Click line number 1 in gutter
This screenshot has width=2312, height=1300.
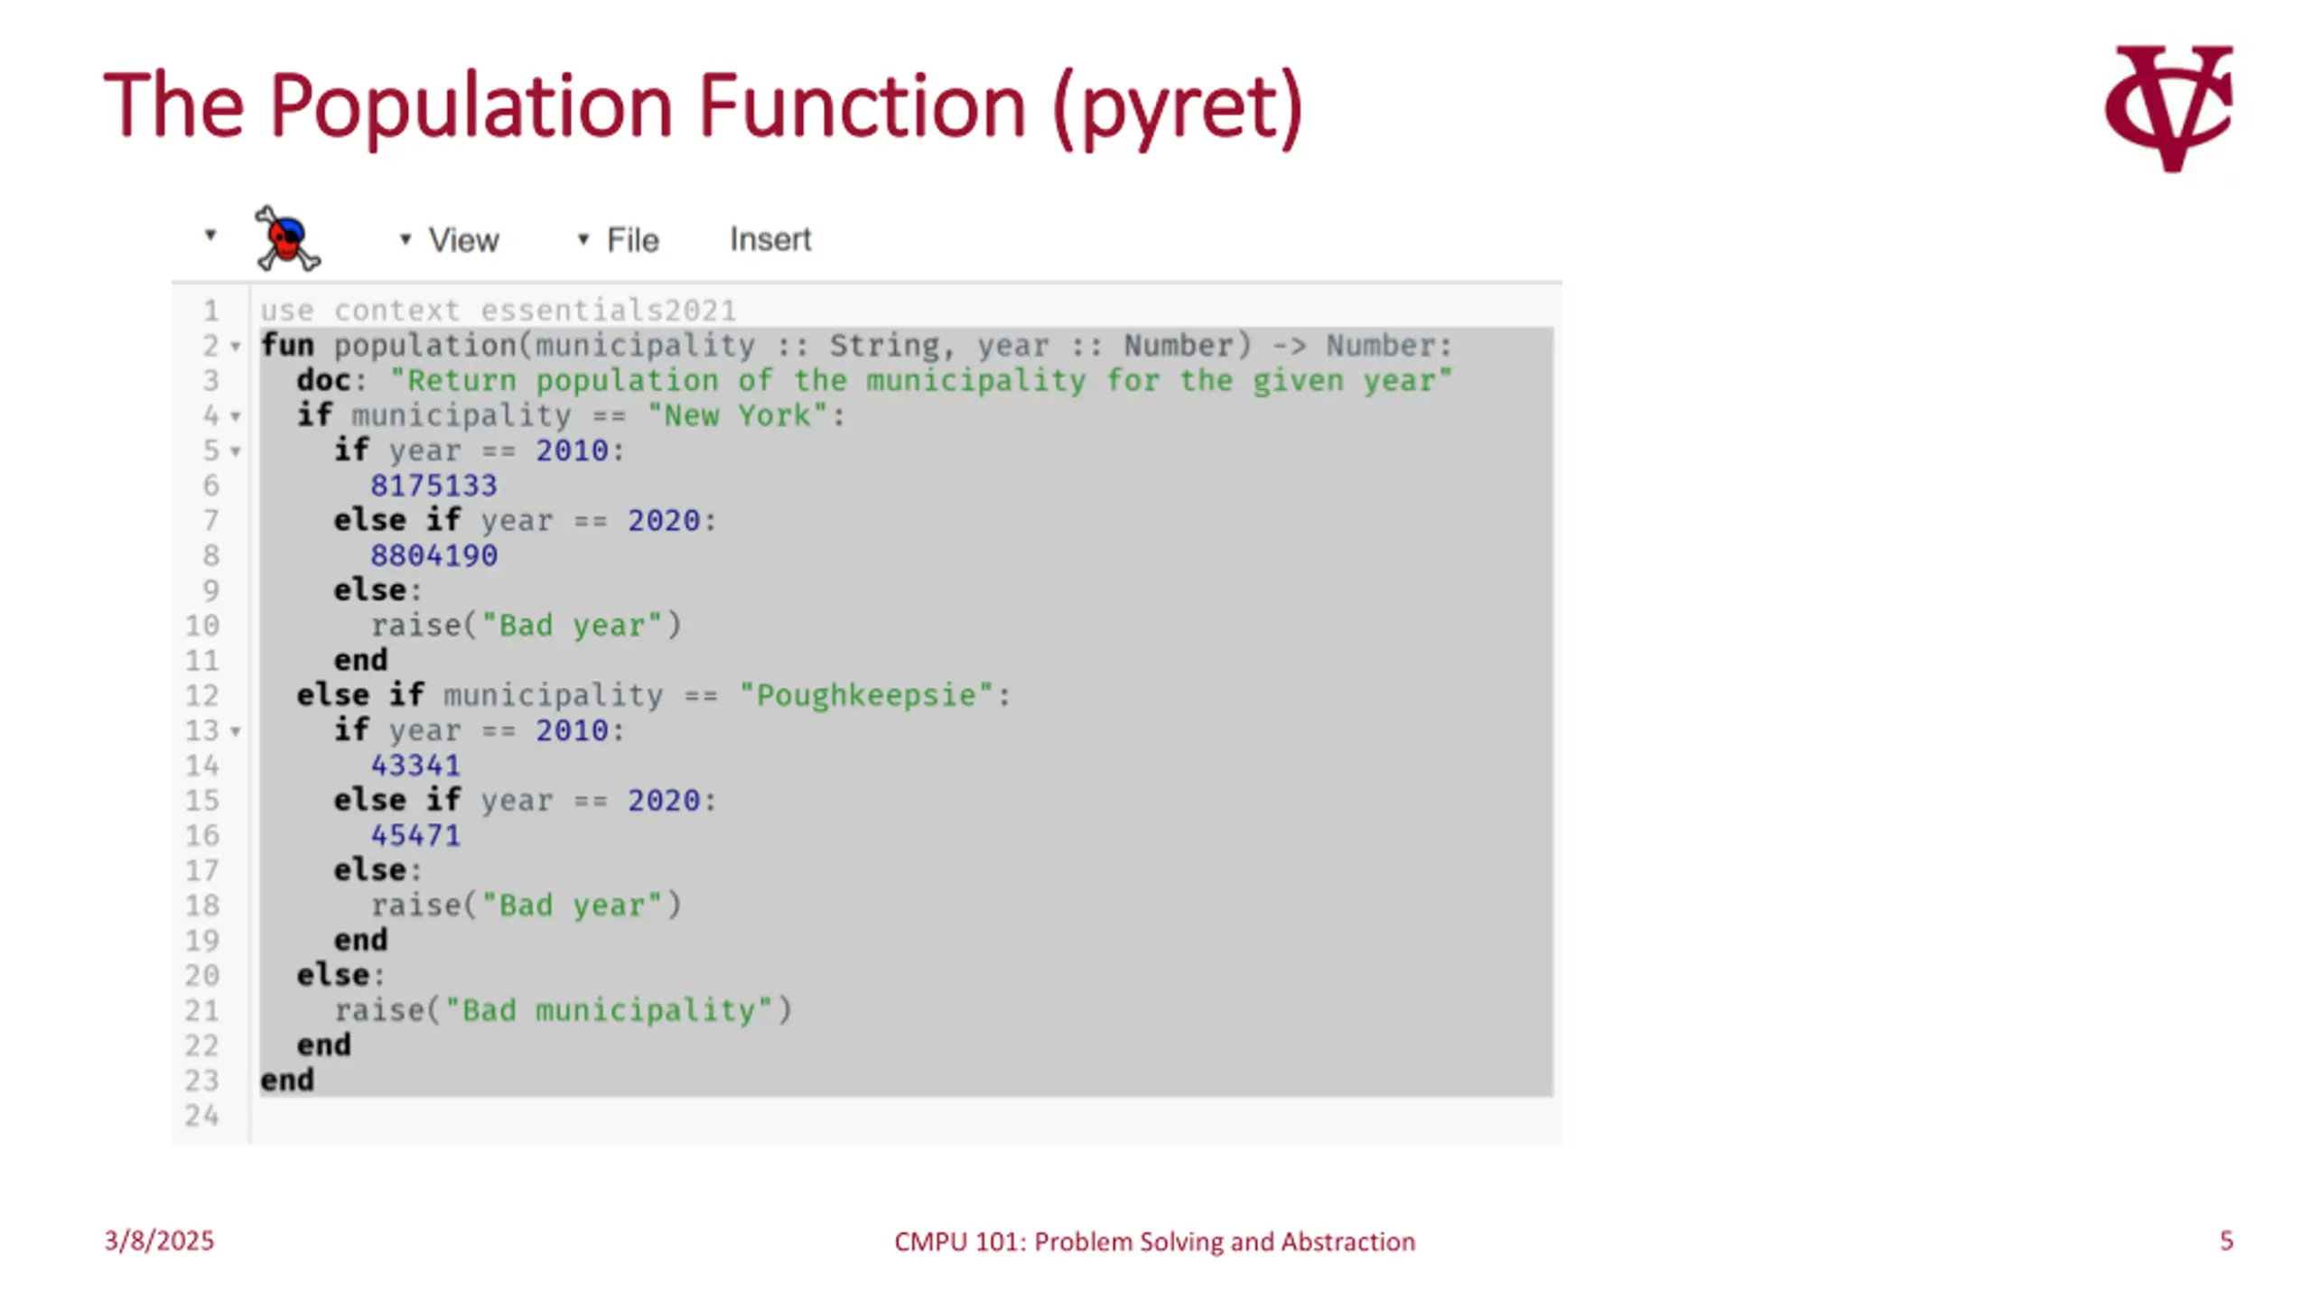[x=210, y=311]
